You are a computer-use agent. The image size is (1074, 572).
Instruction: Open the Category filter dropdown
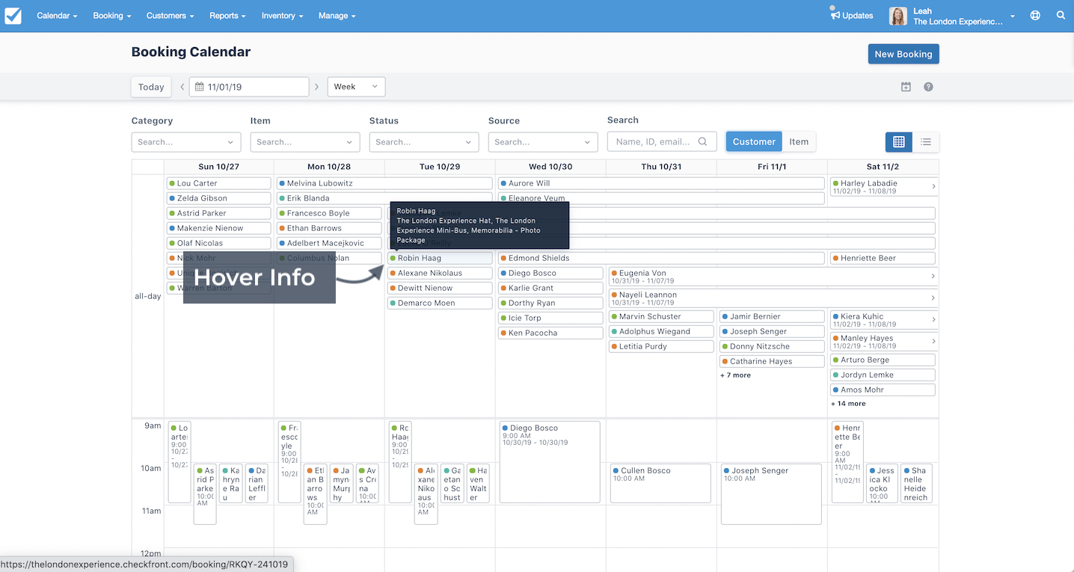(186, 142)
